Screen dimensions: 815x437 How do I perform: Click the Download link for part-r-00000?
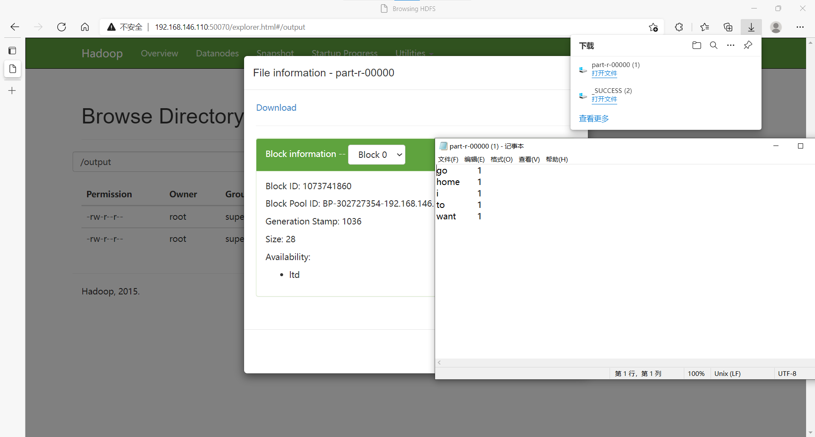pyautogui.click(x=276, y=107)
